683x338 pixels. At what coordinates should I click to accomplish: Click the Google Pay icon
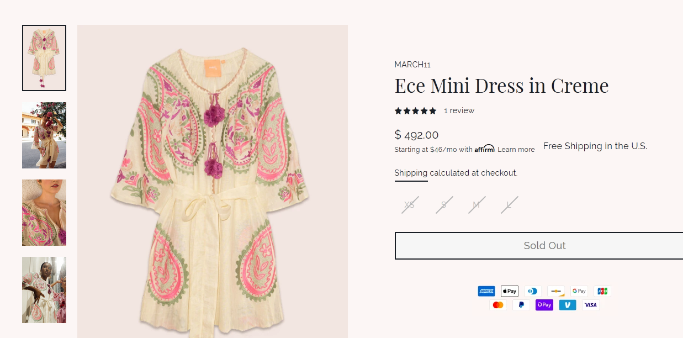(579, 291)
